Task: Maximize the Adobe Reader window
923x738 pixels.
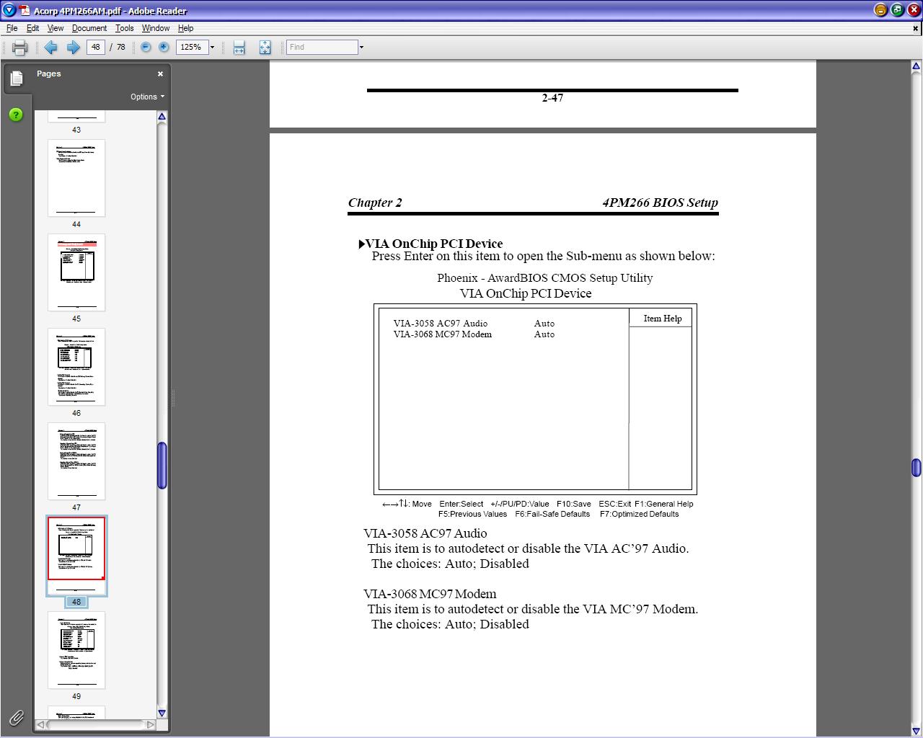Action: coord(897,10)
